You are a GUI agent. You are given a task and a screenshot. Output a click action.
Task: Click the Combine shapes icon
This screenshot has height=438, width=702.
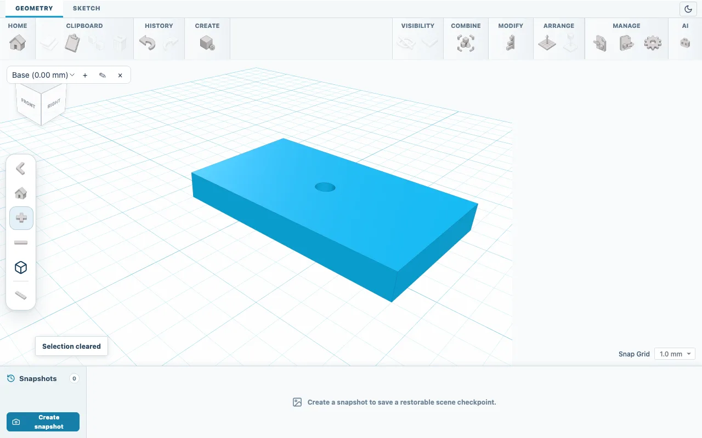[x=466, y=43]
